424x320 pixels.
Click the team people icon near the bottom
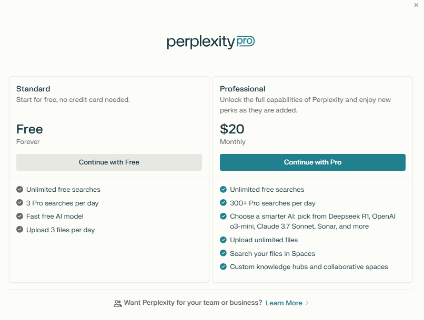point(117,303)
